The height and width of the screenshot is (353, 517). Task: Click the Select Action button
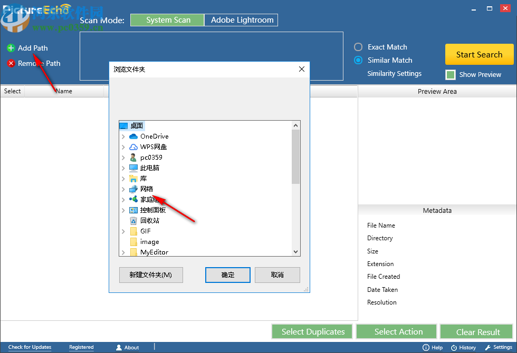click(x=396, y=331)
